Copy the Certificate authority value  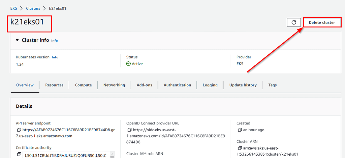click(x=19, y=155)
